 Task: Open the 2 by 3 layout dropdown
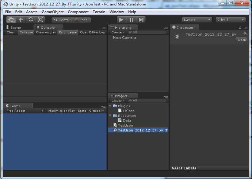(x=230, y=20)
